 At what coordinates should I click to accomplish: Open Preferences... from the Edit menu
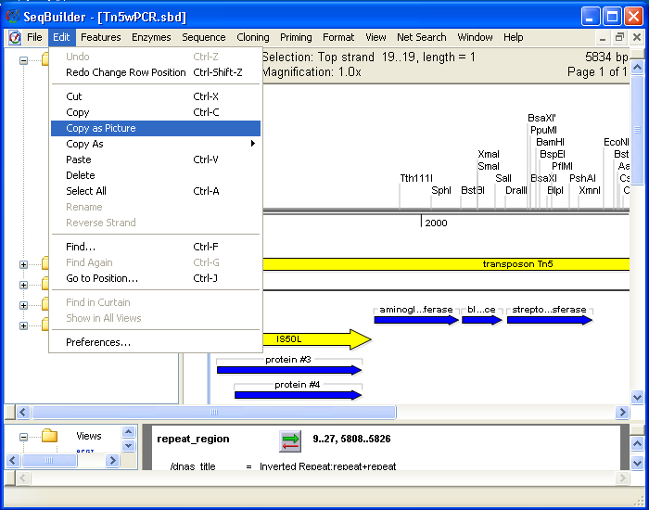[156, 342]
